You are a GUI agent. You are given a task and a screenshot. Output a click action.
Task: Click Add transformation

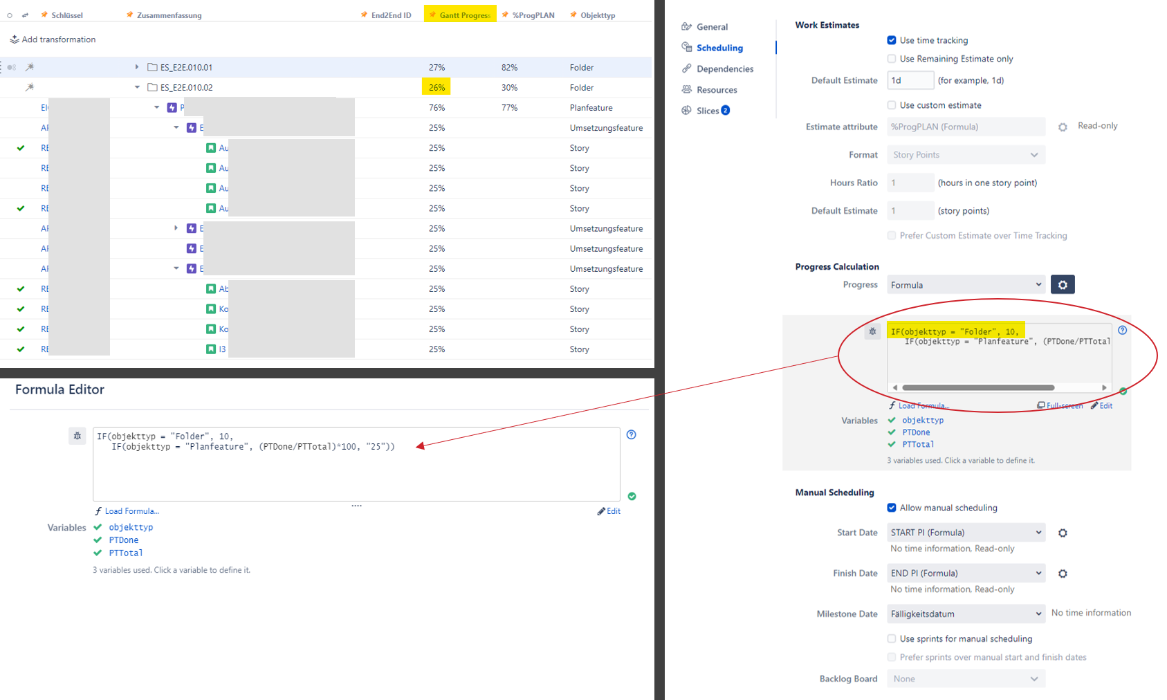coord(53,39)
